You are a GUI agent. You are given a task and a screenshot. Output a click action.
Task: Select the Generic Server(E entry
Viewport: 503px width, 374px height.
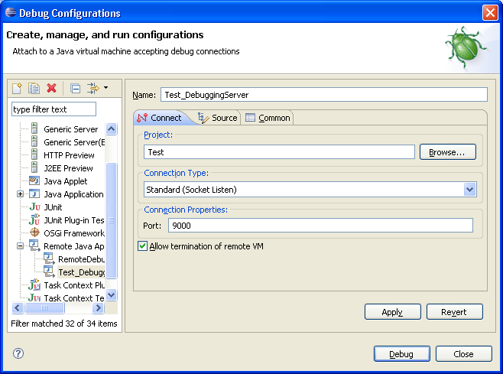[74, 142]
